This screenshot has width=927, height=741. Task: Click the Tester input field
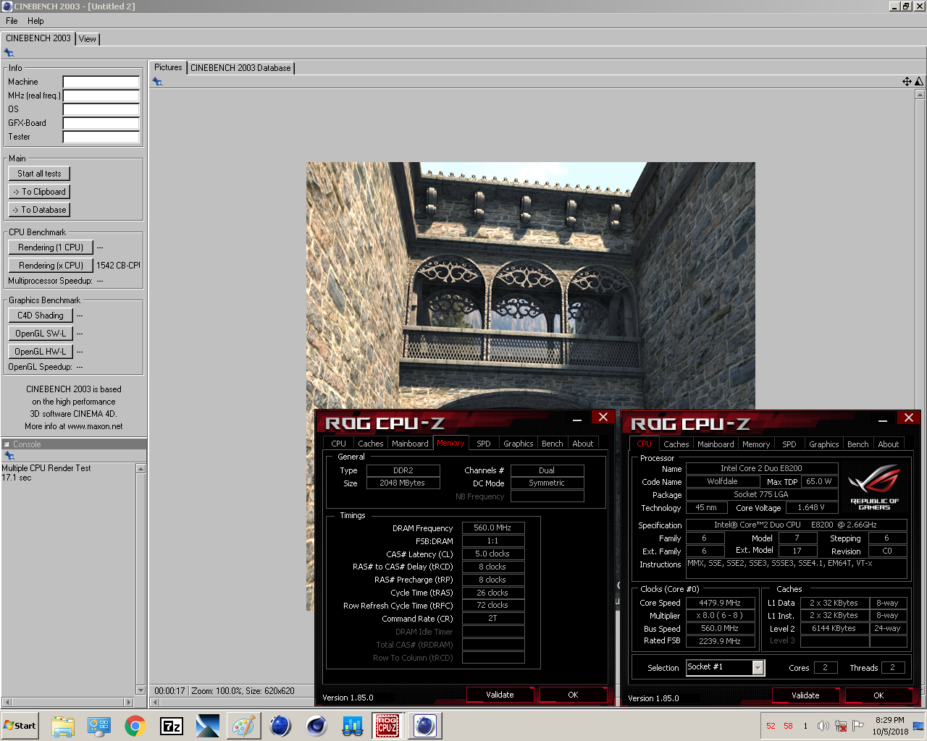pos(101,137)
